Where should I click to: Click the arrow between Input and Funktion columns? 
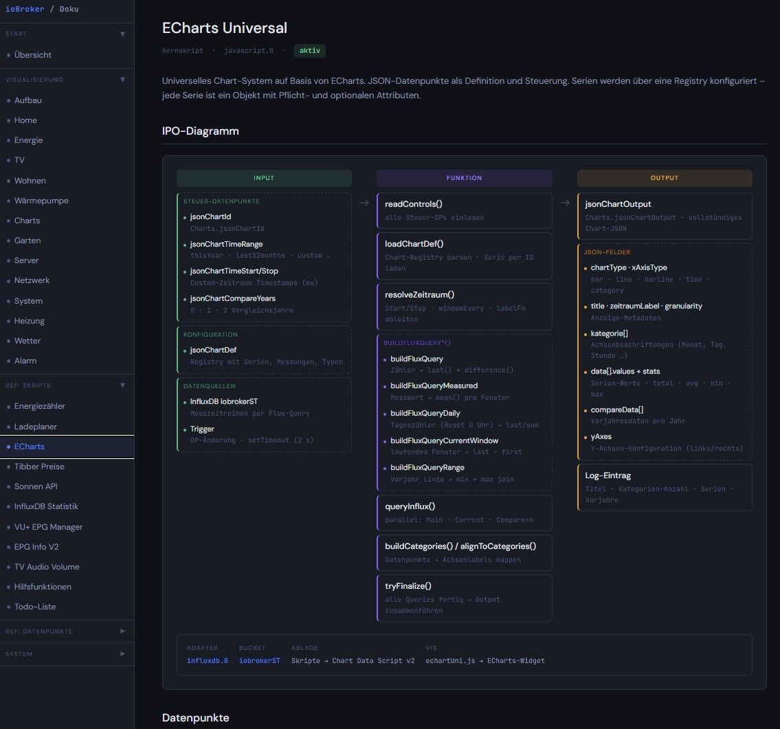(364, 203)
